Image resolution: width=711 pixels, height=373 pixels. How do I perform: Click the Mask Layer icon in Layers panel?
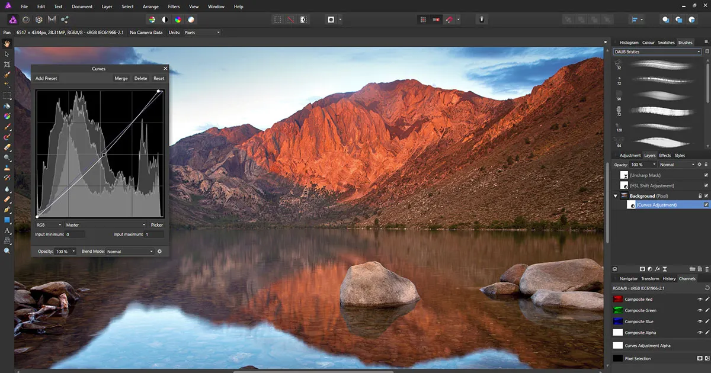(642, 269)
